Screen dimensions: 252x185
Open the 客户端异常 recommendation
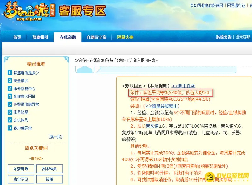(x=22, y=128)
